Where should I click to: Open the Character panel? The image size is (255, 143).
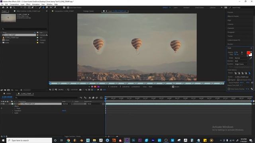click(x=231, y=28)
